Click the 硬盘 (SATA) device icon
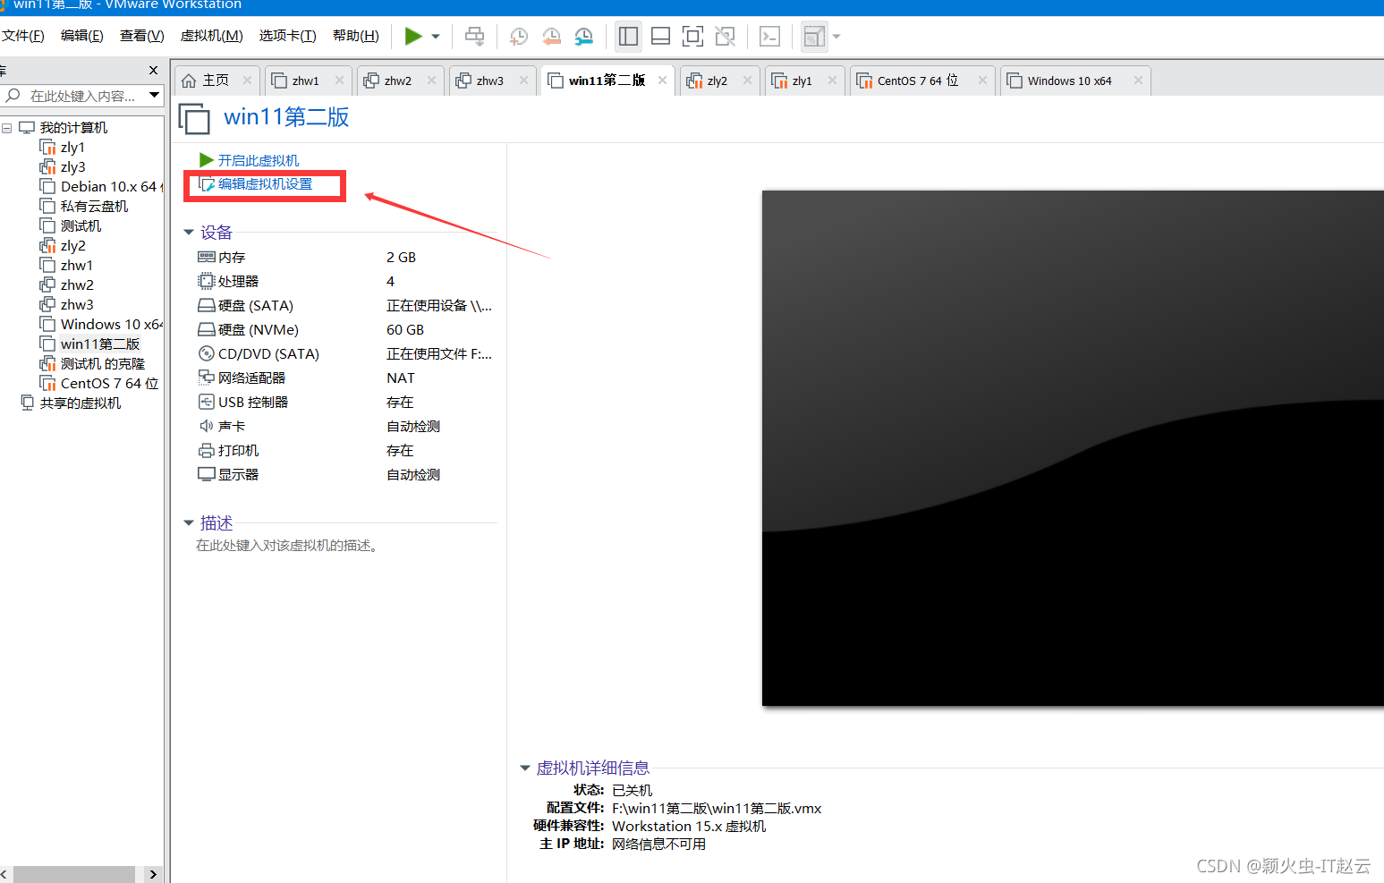This screenshot has width=1384, height=883. tap(207, 306)
